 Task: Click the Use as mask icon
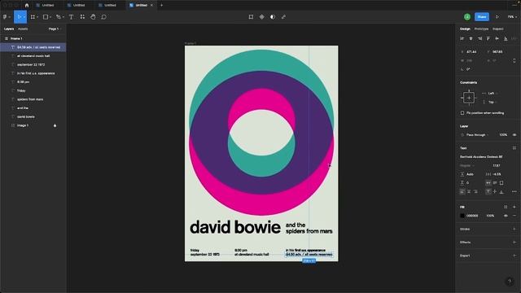pos(273,17)
